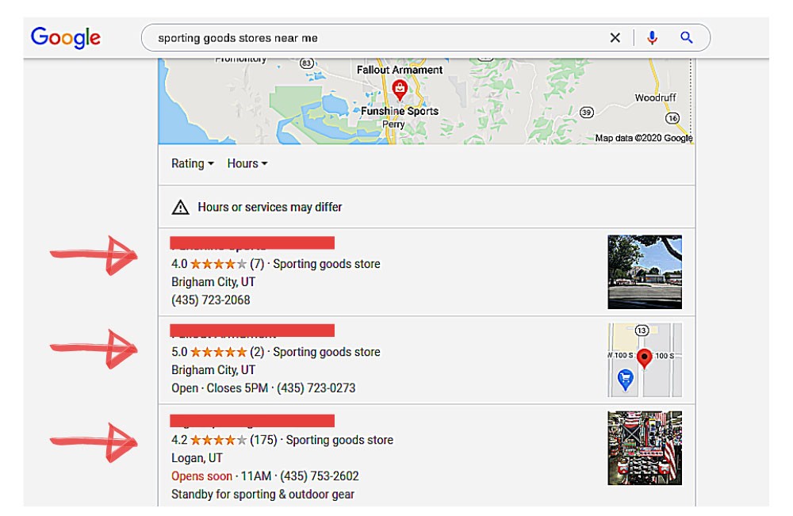793x516 pixels.
Task: Click the Google logo
Action: click(x=66, y=37)
